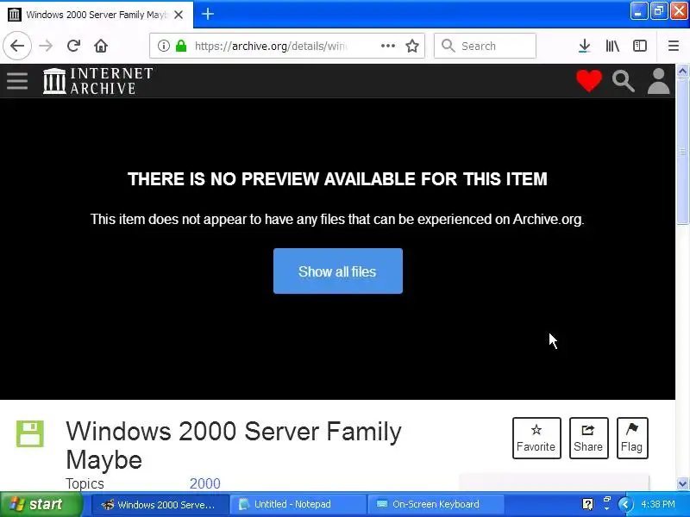Click the Search box in toolbar
Screen dimensions: 690x517
pos(485,46)
